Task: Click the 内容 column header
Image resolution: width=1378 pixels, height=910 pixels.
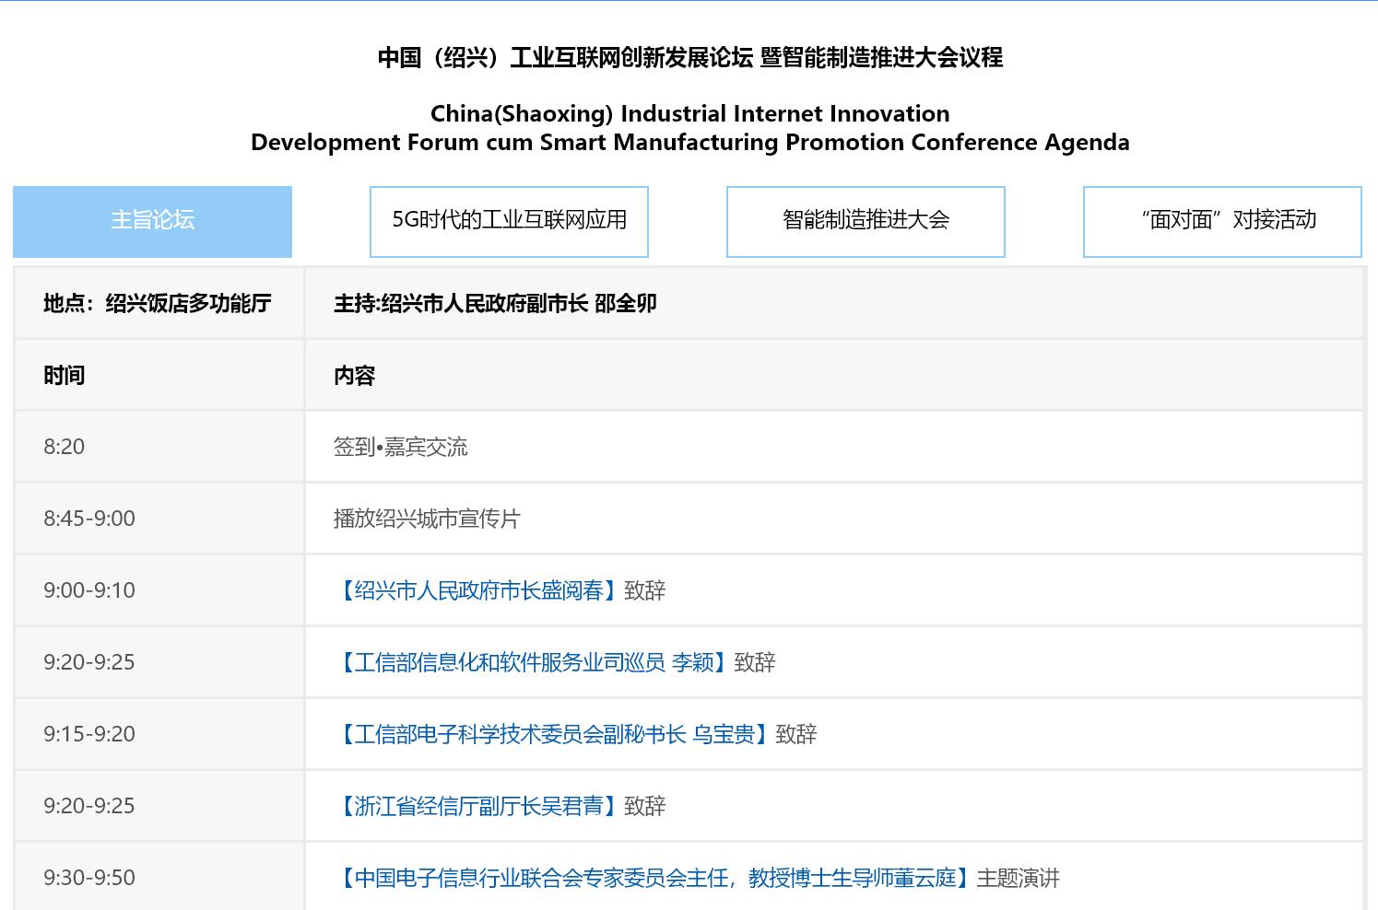Action: coord(834,375)
